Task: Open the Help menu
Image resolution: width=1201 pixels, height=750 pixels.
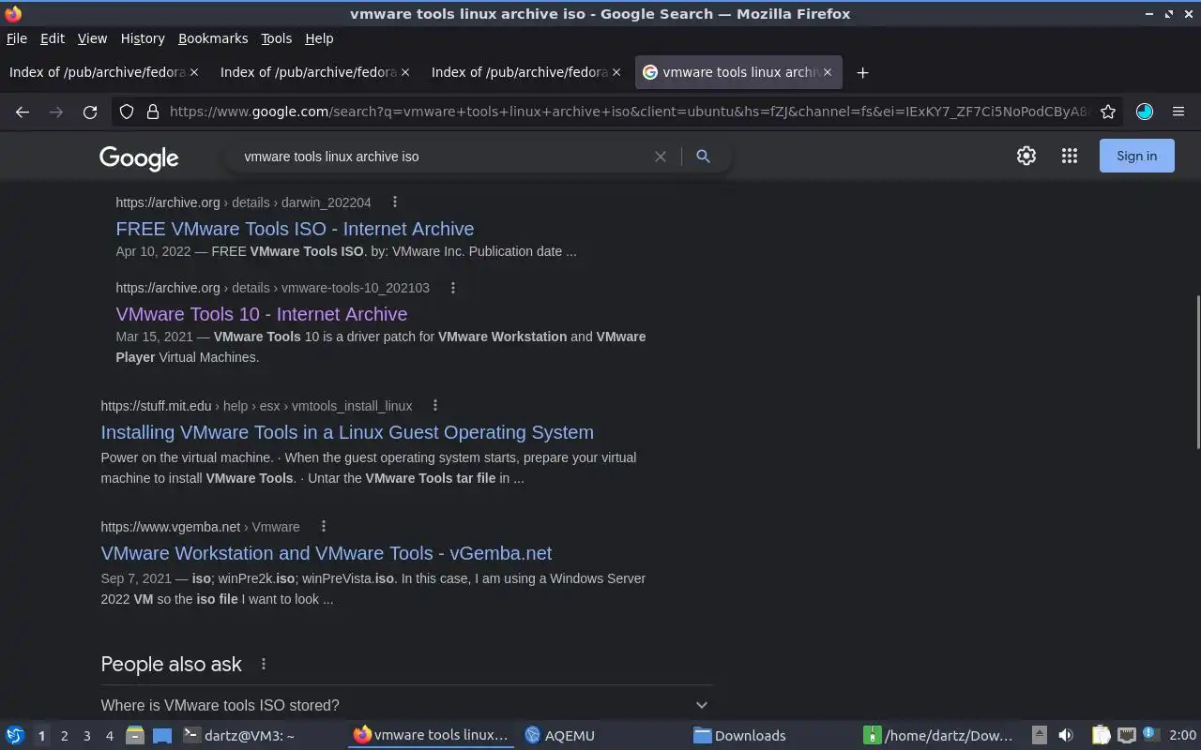Action: pyautogui.click(x=319, y=38)
